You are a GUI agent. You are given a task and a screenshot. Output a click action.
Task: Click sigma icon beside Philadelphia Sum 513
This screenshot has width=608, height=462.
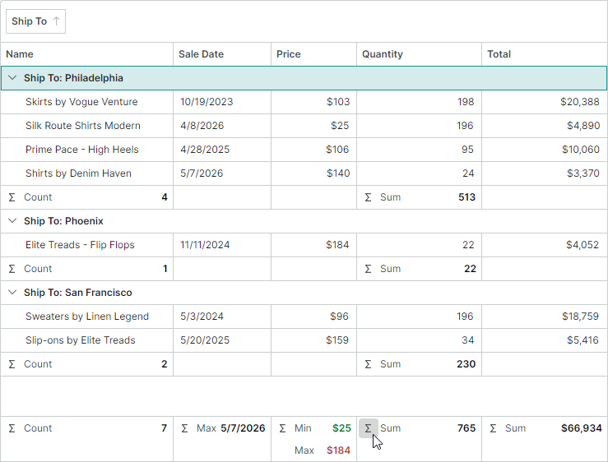point(368,197)
